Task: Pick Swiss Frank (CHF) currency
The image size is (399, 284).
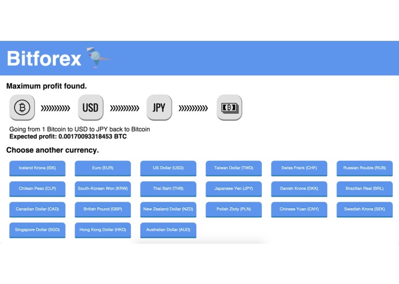Action: point(299,168)
